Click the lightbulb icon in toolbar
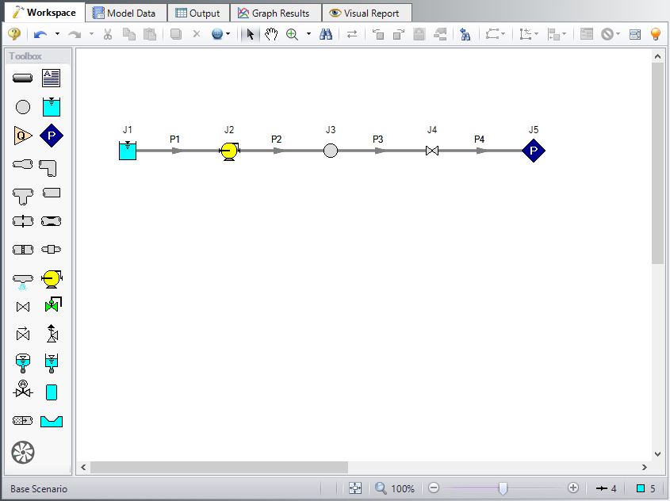 656,34
